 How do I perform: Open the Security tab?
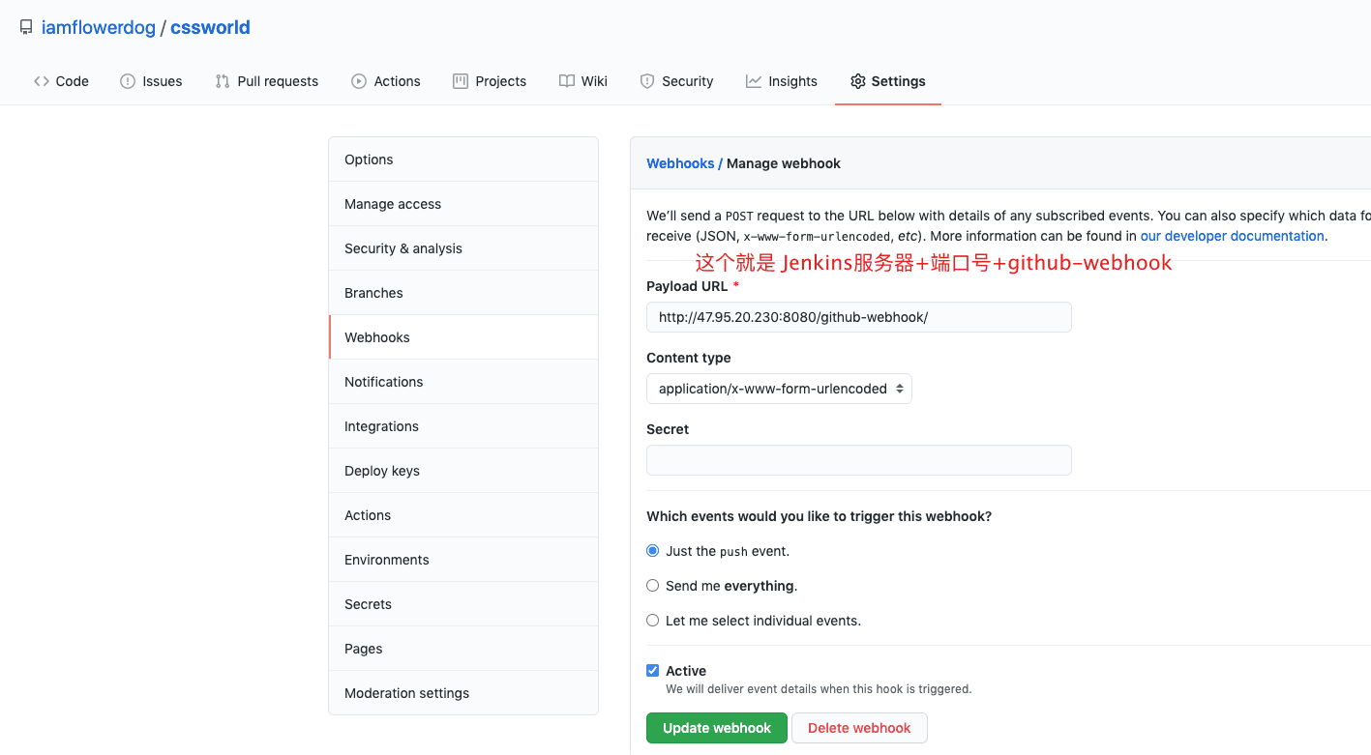coord(676,81)
